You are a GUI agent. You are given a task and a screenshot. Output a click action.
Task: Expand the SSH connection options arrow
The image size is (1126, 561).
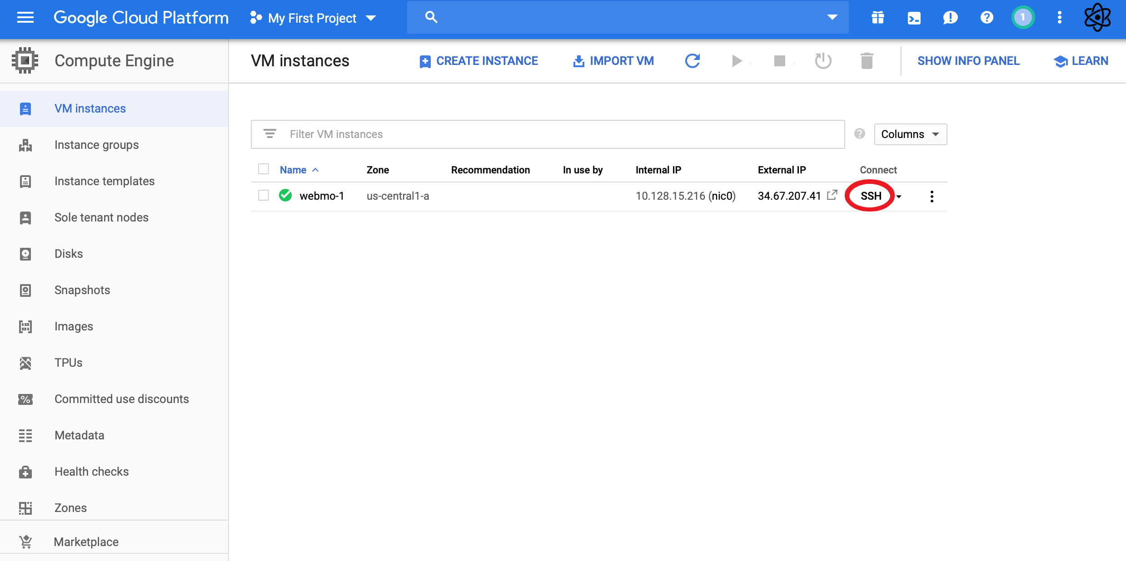tap(899, 197)
